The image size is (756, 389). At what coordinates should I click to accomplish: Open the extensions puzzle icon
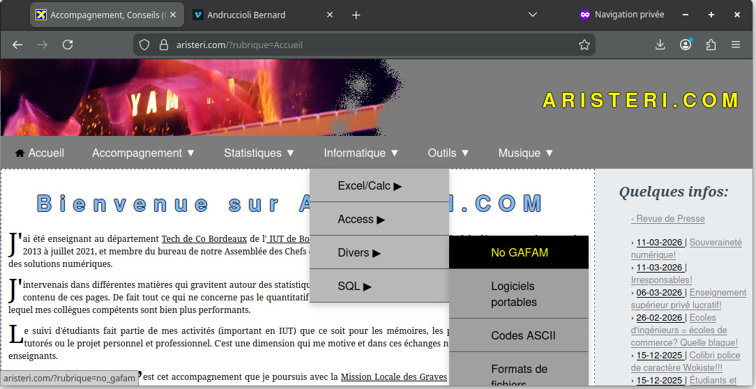coord(711,45)
